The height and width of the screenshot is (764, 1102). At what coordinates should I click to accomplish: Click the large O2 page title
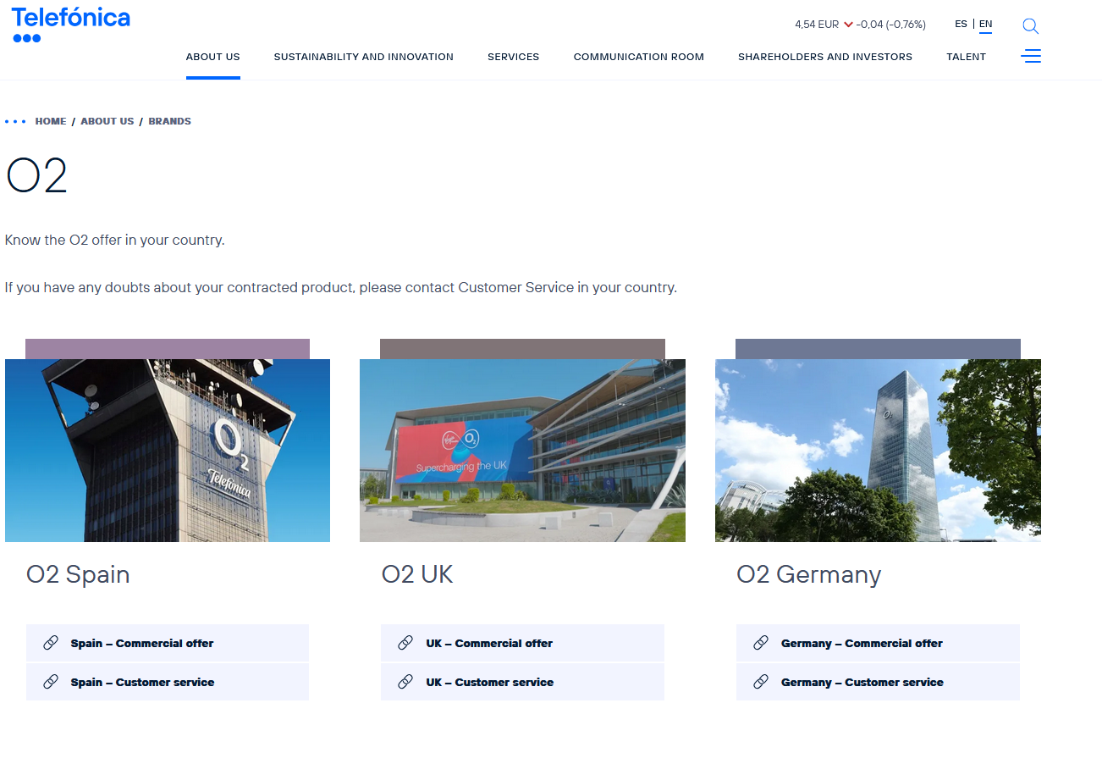pyautogui.click(x=36, y=177)
